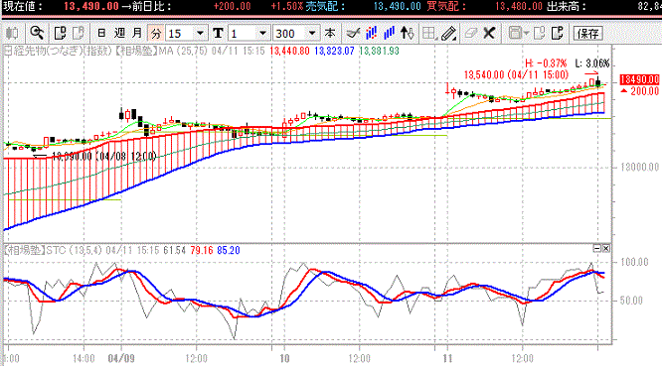Click the 11 date axis label
The width and height of the screenshot is (662, 366).
click(447, 358)
